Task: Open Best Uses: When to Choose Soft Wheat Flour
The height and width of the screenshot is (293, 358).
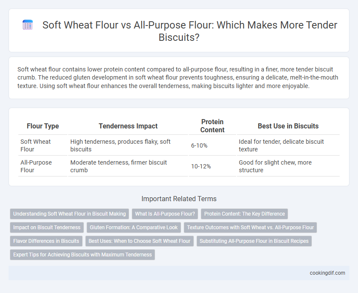Action: [x=139, y=241]
